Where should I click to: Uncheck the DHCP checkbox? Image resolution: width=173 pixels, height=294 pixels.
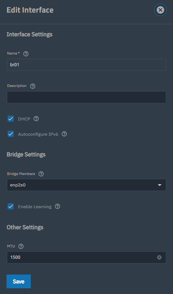11,119
